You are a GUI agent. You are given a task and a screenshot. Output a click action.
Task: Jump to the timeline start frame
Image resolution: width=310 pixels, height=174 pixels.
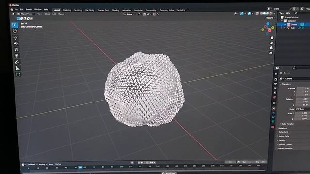point(139,163)
